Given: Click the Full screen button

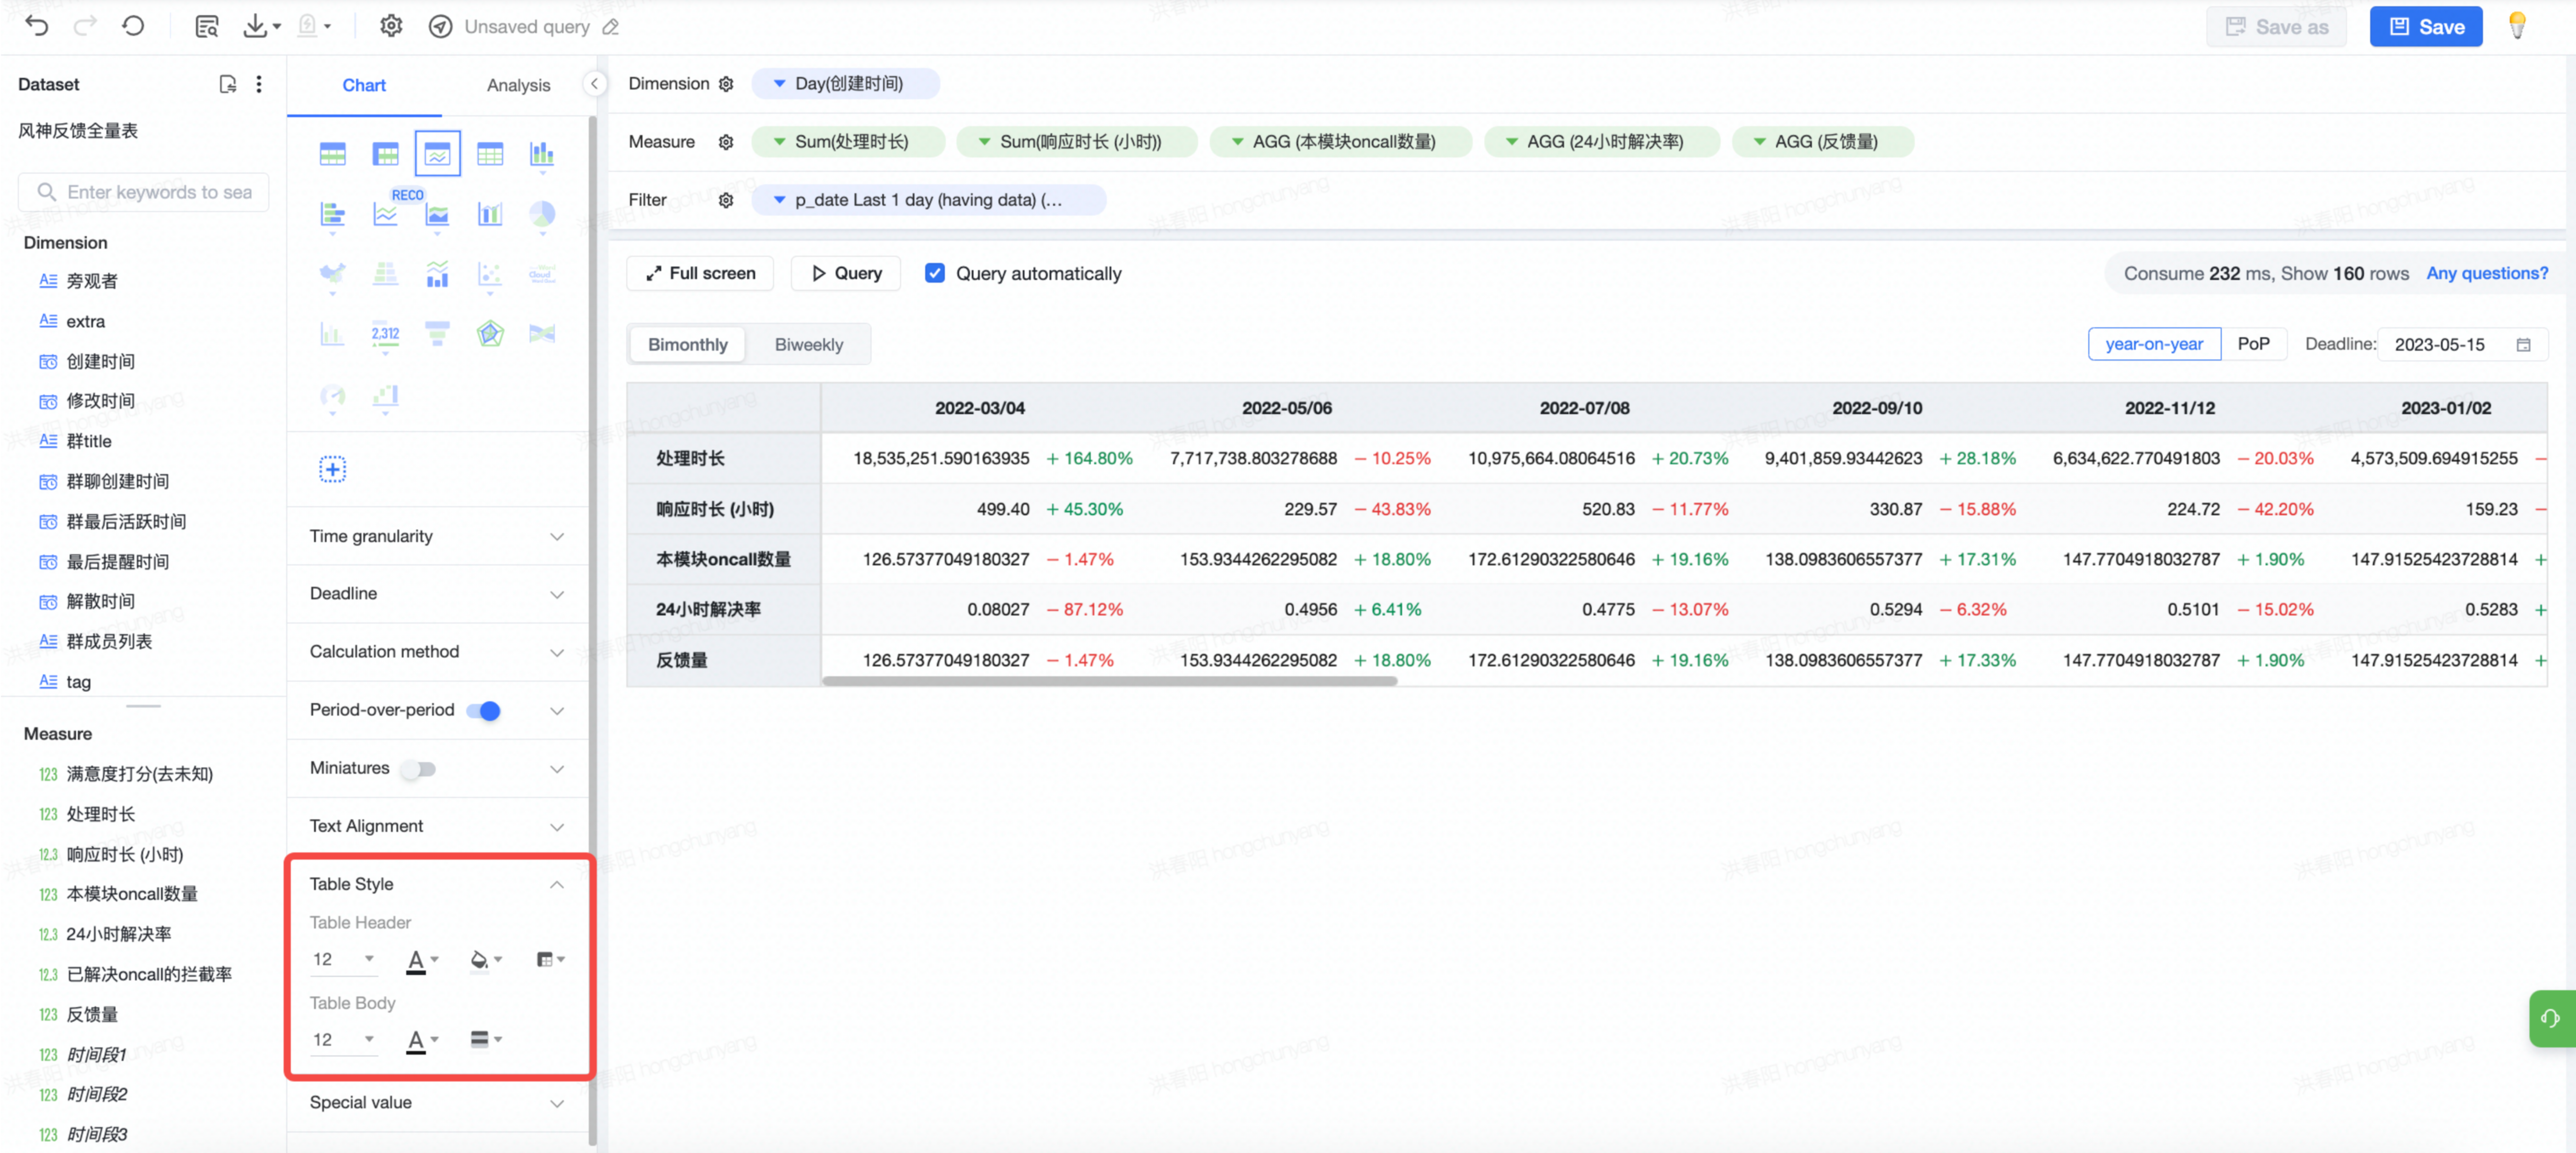Looking at the screenshot, I should (700, 273).
